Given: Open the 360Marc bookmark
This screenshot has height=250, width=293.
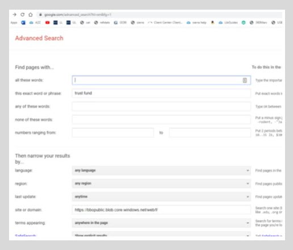Looking at the screenshot, I should click(258, 23).
